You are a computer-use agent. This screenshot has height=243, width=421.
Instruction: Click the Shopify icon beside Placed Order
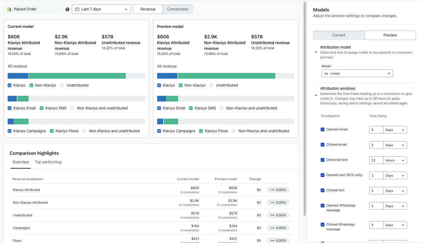click(9, 9)
